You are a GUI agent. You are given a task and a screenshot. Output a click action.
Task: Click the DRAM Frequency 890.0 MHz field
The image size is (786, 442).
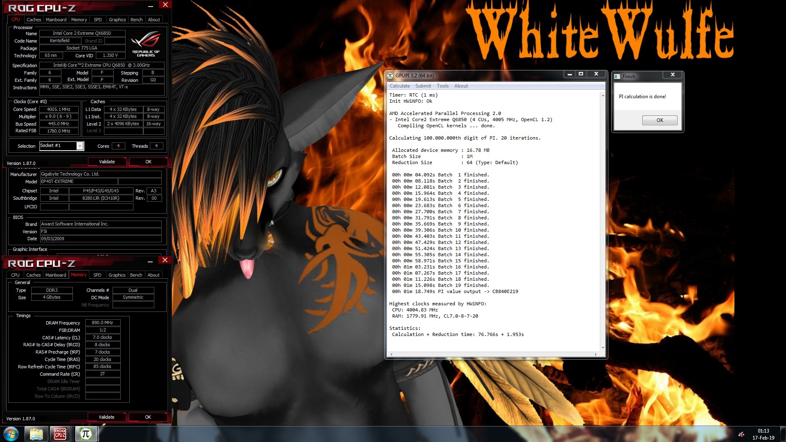click(102, 322)
